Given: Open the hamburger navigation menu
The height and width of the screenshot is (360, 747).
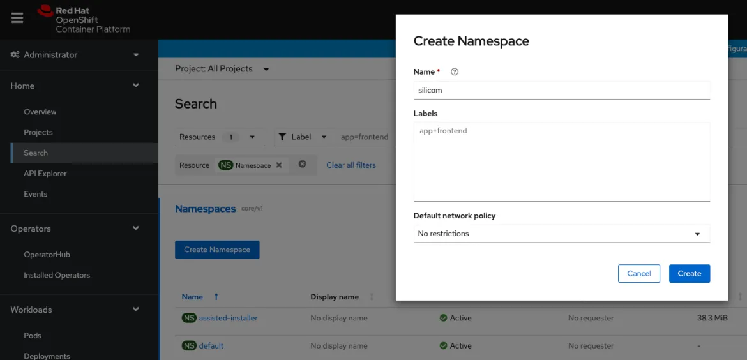Looking at the screenshot, I should point(17,19).
